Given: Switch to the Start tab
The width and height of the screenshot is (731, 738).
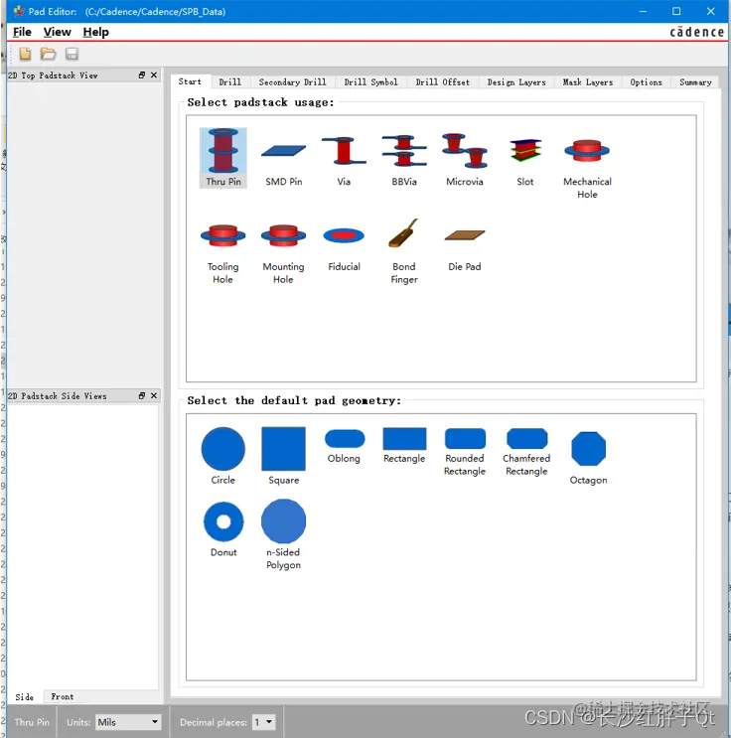Looking at the screenshot, I should pyautogui.click(x=190, y=81).
